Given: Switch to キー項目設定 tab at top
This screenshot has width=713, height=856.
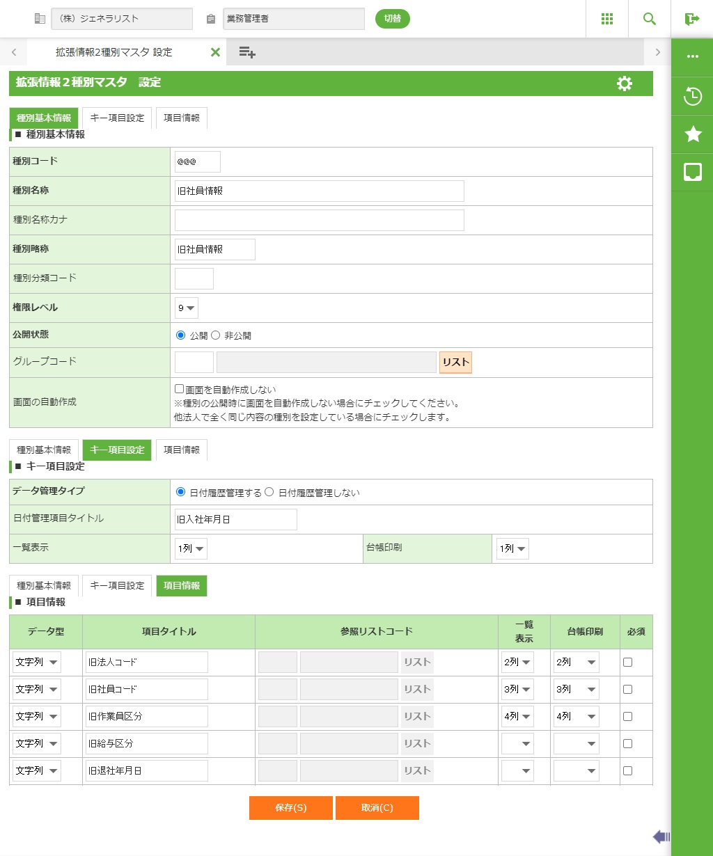Looking at the screenshot, I should (117, 118).
